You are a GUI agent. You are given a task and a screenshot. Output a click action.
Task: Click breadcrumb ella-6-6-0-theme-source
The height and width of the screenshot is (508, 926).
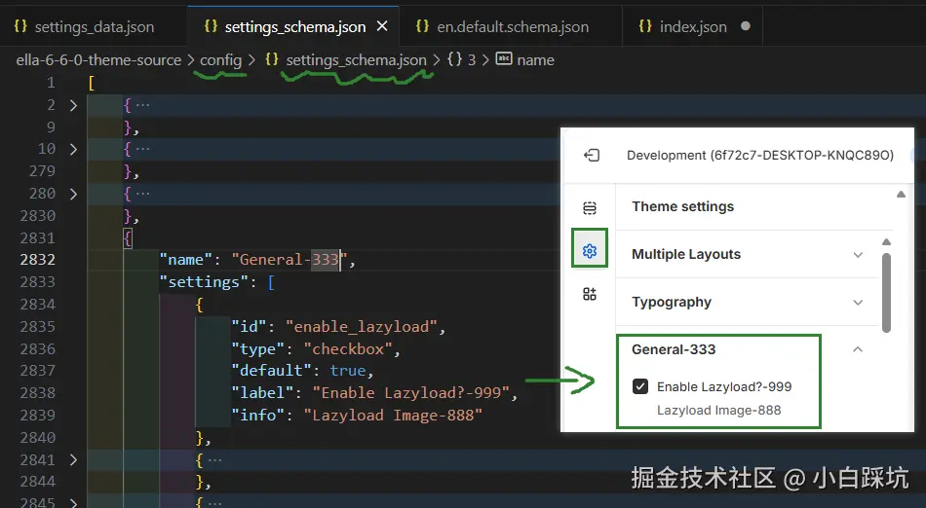(x=98, y=60)
